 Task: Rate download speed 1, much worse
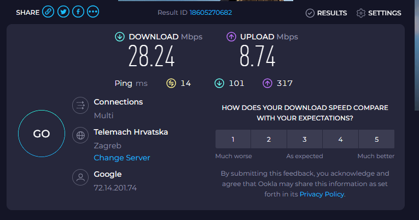point(233,139)
